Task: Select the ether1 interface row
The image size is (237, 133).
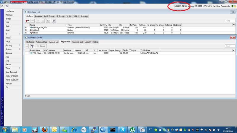Action: point(103,33)
